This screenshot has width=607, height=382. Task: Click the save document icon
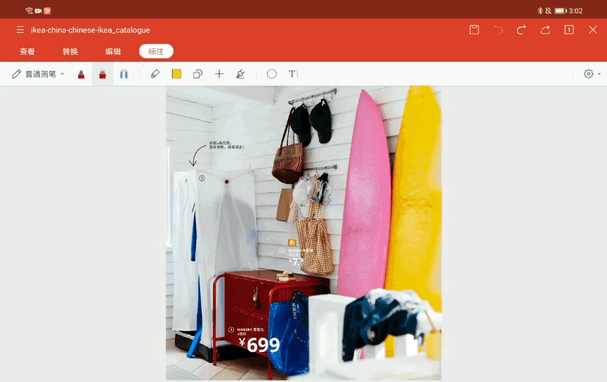tap(474, 30)
